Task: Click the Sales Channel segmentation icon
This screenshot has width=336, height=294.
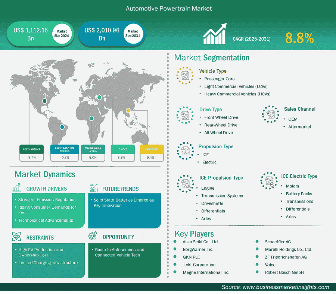Action: click(x=271, y=114)
